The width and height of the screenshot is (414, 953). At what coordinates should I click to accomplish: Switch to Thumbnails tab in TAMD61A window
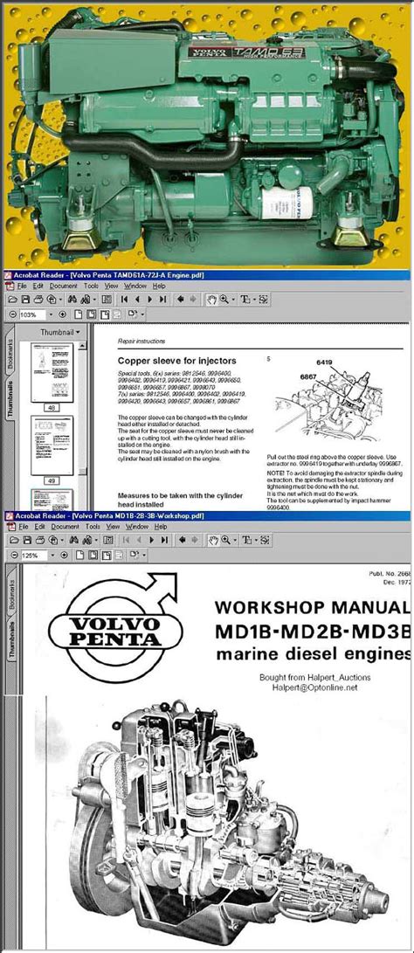click(10, 399)
